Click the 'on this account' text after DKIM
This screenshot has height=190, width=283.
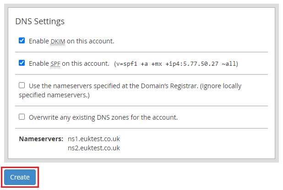point(90,41)
